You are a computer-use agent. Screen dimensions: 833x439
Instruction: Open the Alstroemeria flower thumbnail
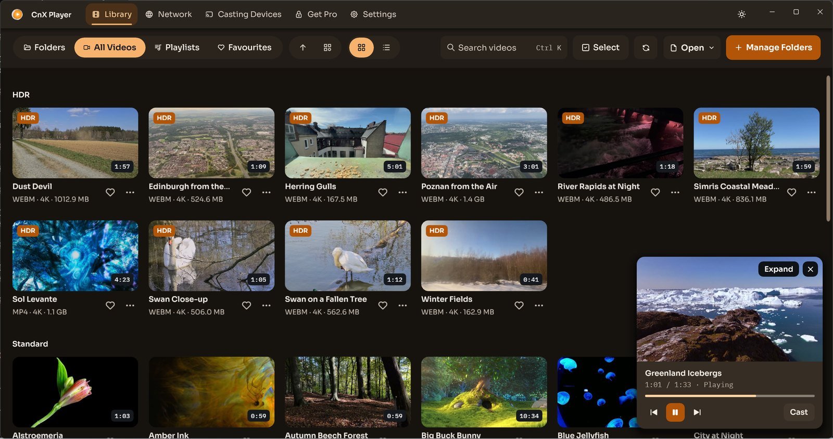(75, 392)
